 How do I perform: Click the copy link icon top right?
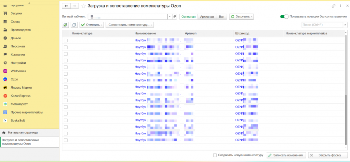[x=334, y=6]
